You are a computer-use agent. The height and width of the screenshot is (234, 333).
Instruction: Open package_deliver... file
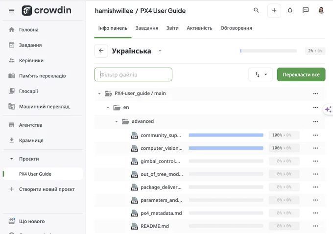pos(161,187)
